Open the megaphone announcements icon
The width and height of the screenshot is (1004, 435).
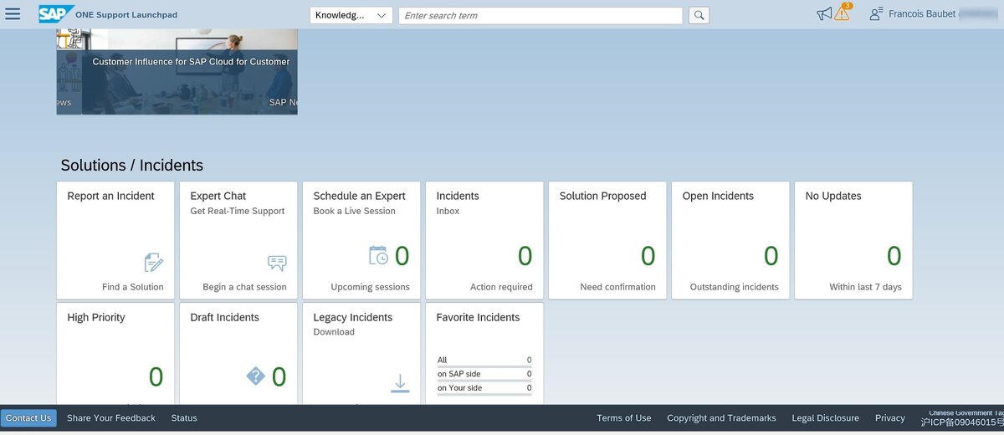[825, 14]
